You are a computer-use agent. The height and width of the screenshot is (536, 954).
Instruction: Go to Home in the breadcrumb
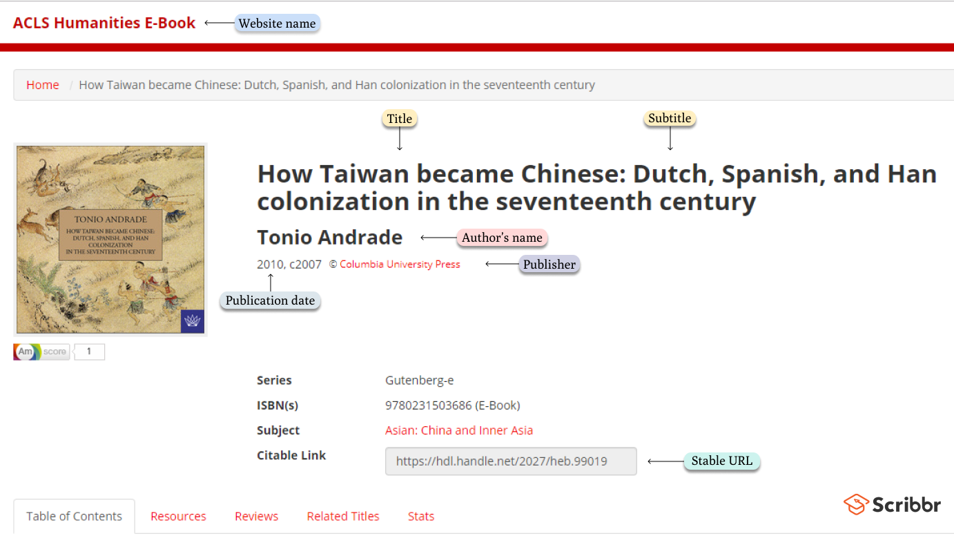pyautogui.click(x=43, y=85)
